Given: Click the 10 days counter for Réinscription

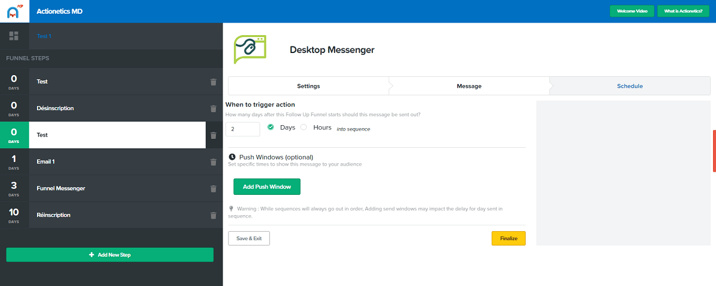Looking at the screenshot, I should coord(14,215).
